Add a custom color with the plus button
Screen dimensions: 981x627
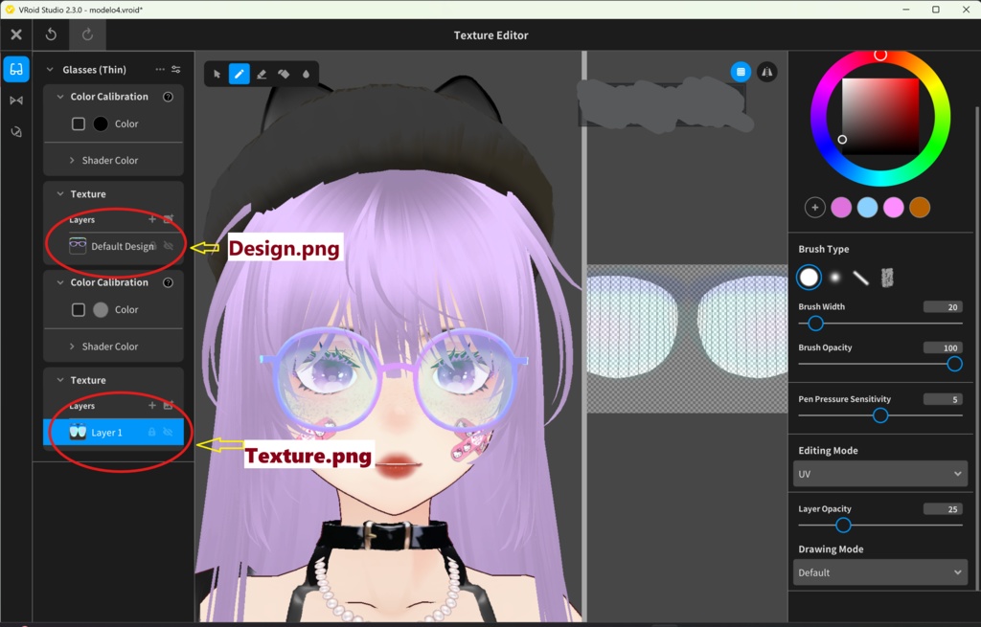point(814,207)
